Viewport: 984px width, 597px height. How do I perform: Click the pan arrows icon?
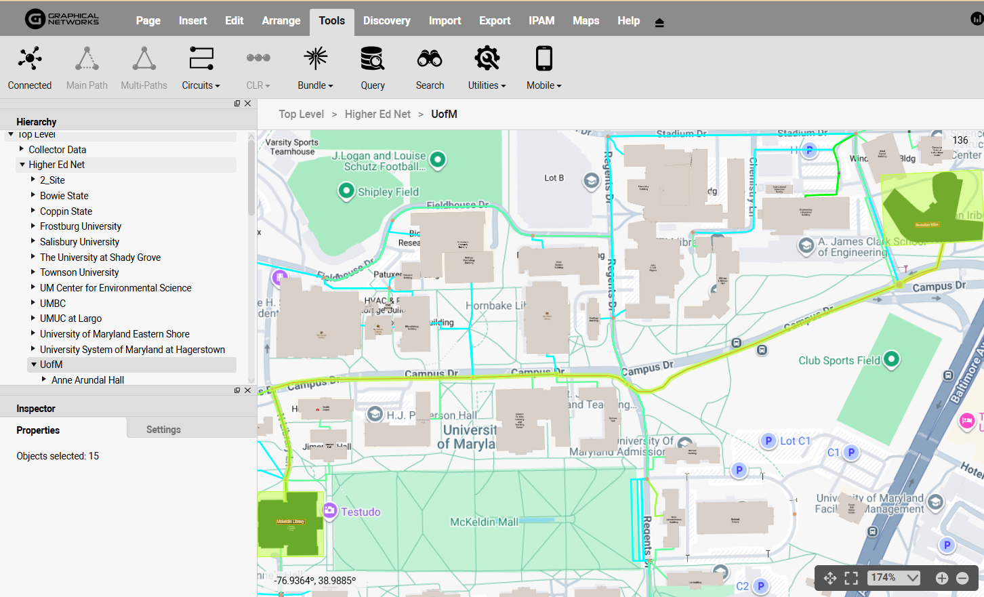[x=830, y=578]
